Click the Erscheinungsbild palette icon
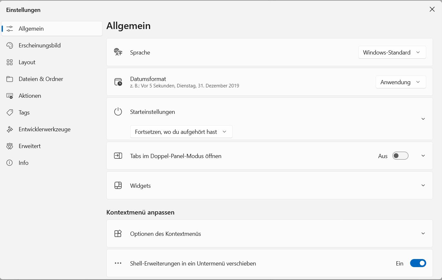This screenshot has width=442, height=280. click(10, 45)
